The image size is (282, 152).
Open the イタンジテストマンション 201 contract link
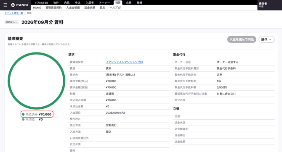pos(124,62)
